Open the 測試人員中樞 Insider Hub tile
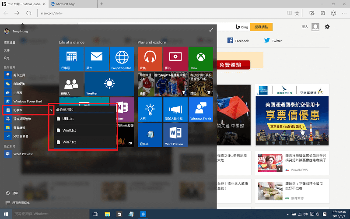This screenshot has height=219, width=350. click(175, 109)
